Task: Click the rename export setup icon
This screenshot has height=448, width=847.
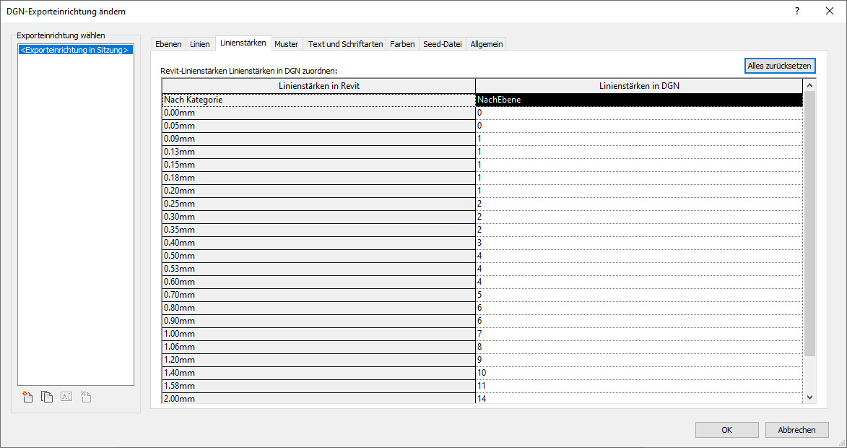Action: pos(66,397)
